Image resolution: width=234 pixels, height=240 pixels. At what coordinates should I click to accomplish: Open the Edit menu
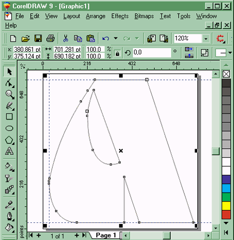pyautogui.click(x=35, y=16)
